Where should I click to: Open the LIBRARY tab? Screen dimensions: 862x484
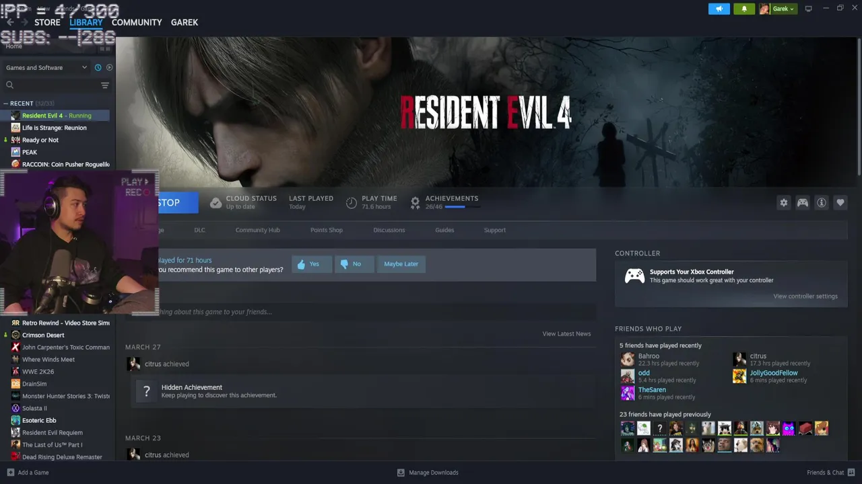[x=86, y=22]
